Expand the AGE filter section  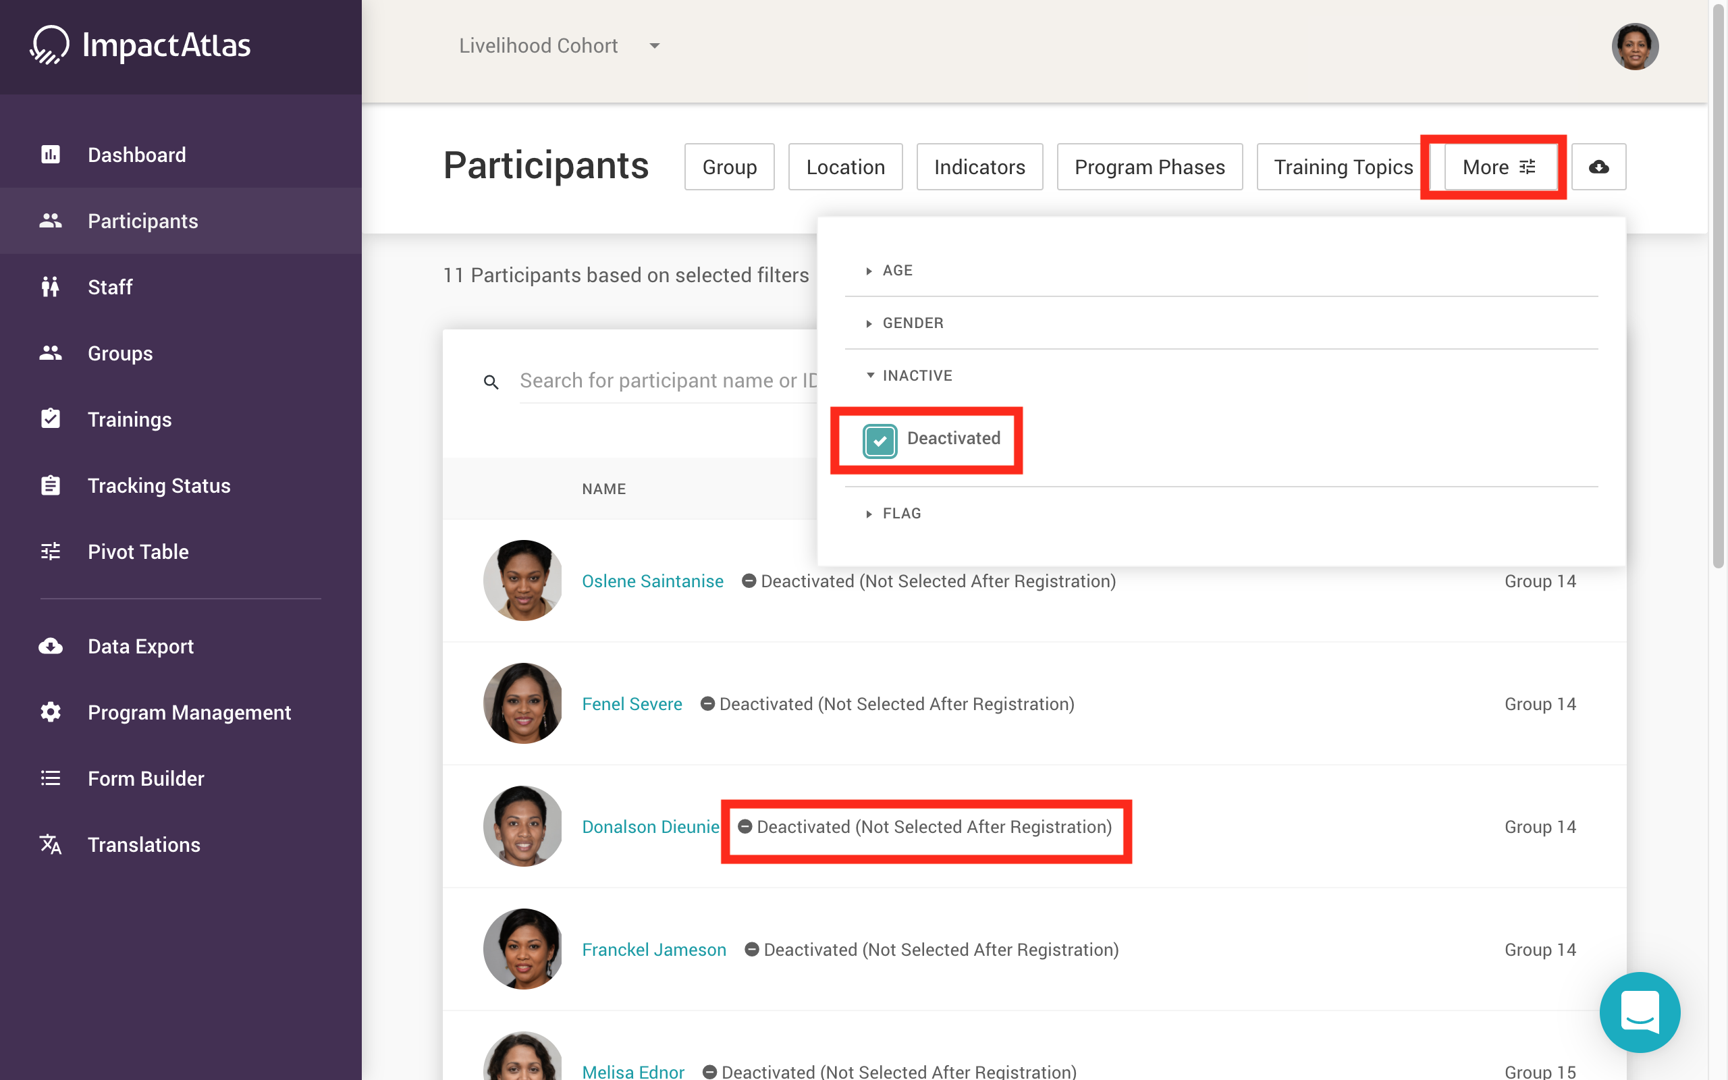click(x=897, y=271)
